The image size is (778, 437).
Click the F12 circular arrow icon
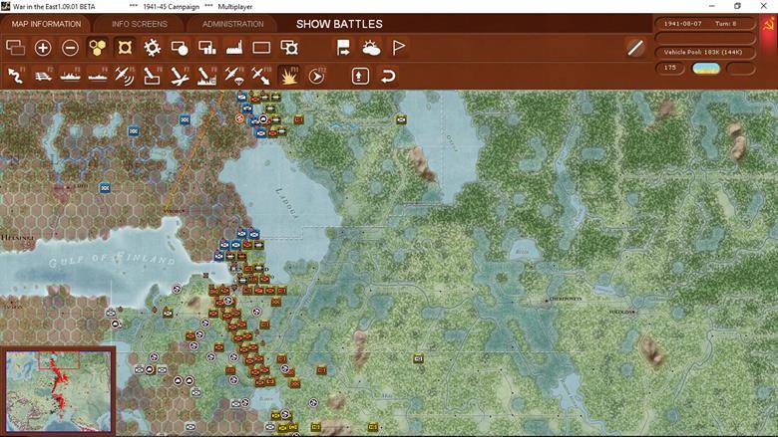[x=316, y=76]
